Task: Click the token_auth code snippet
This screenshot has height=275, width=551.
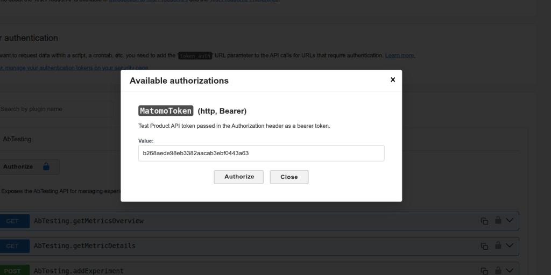Action: tap(195, 56)
